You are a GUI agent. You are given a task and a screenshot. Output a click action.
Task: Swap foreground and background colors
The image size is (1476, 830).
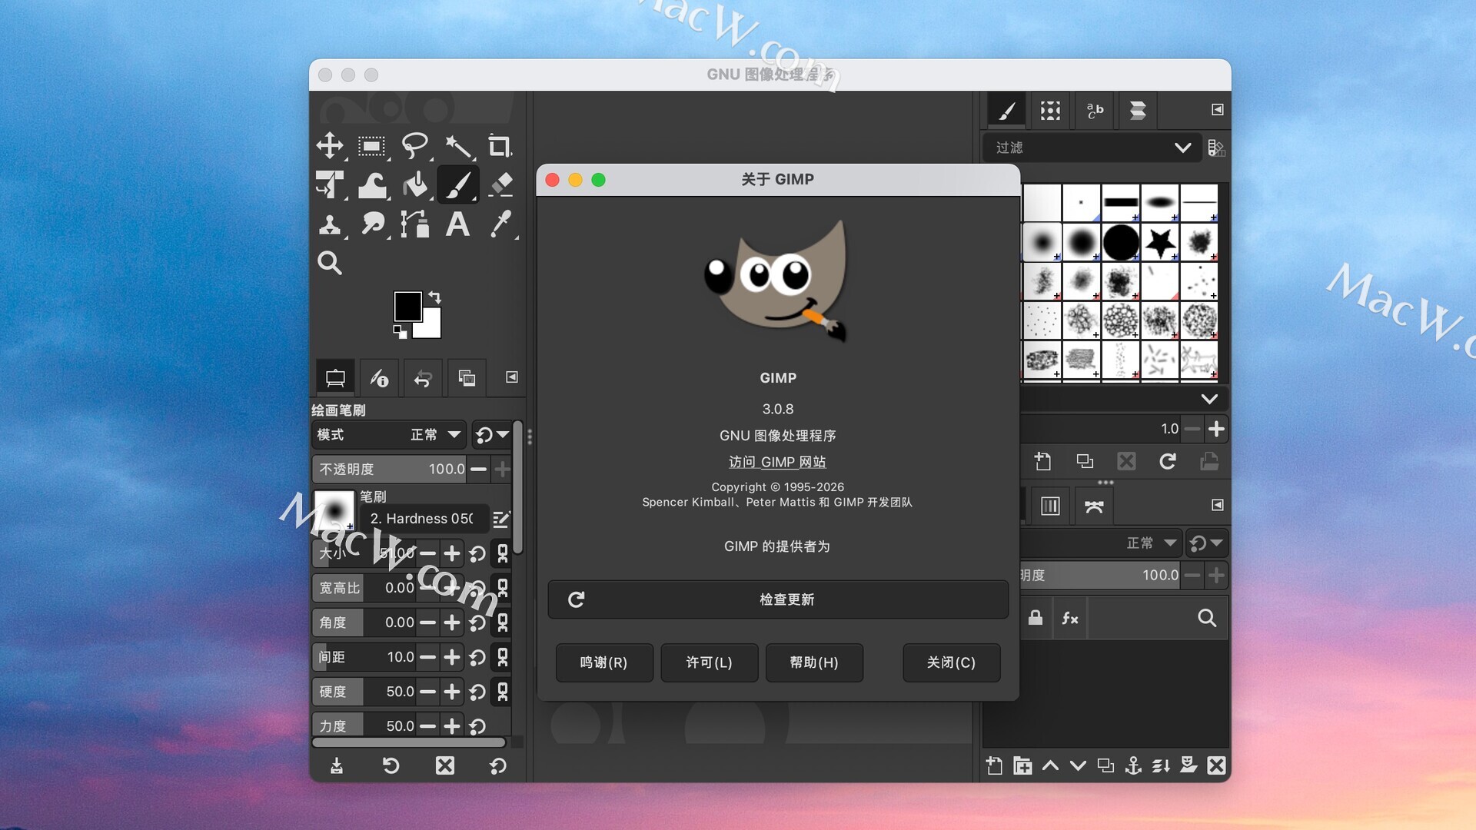point(435,297)
